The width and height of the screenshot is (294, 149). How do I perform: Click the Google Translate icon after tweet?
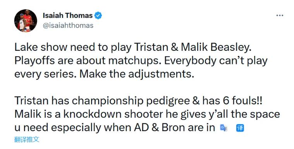pyautogui.click(x=224, y=128)
